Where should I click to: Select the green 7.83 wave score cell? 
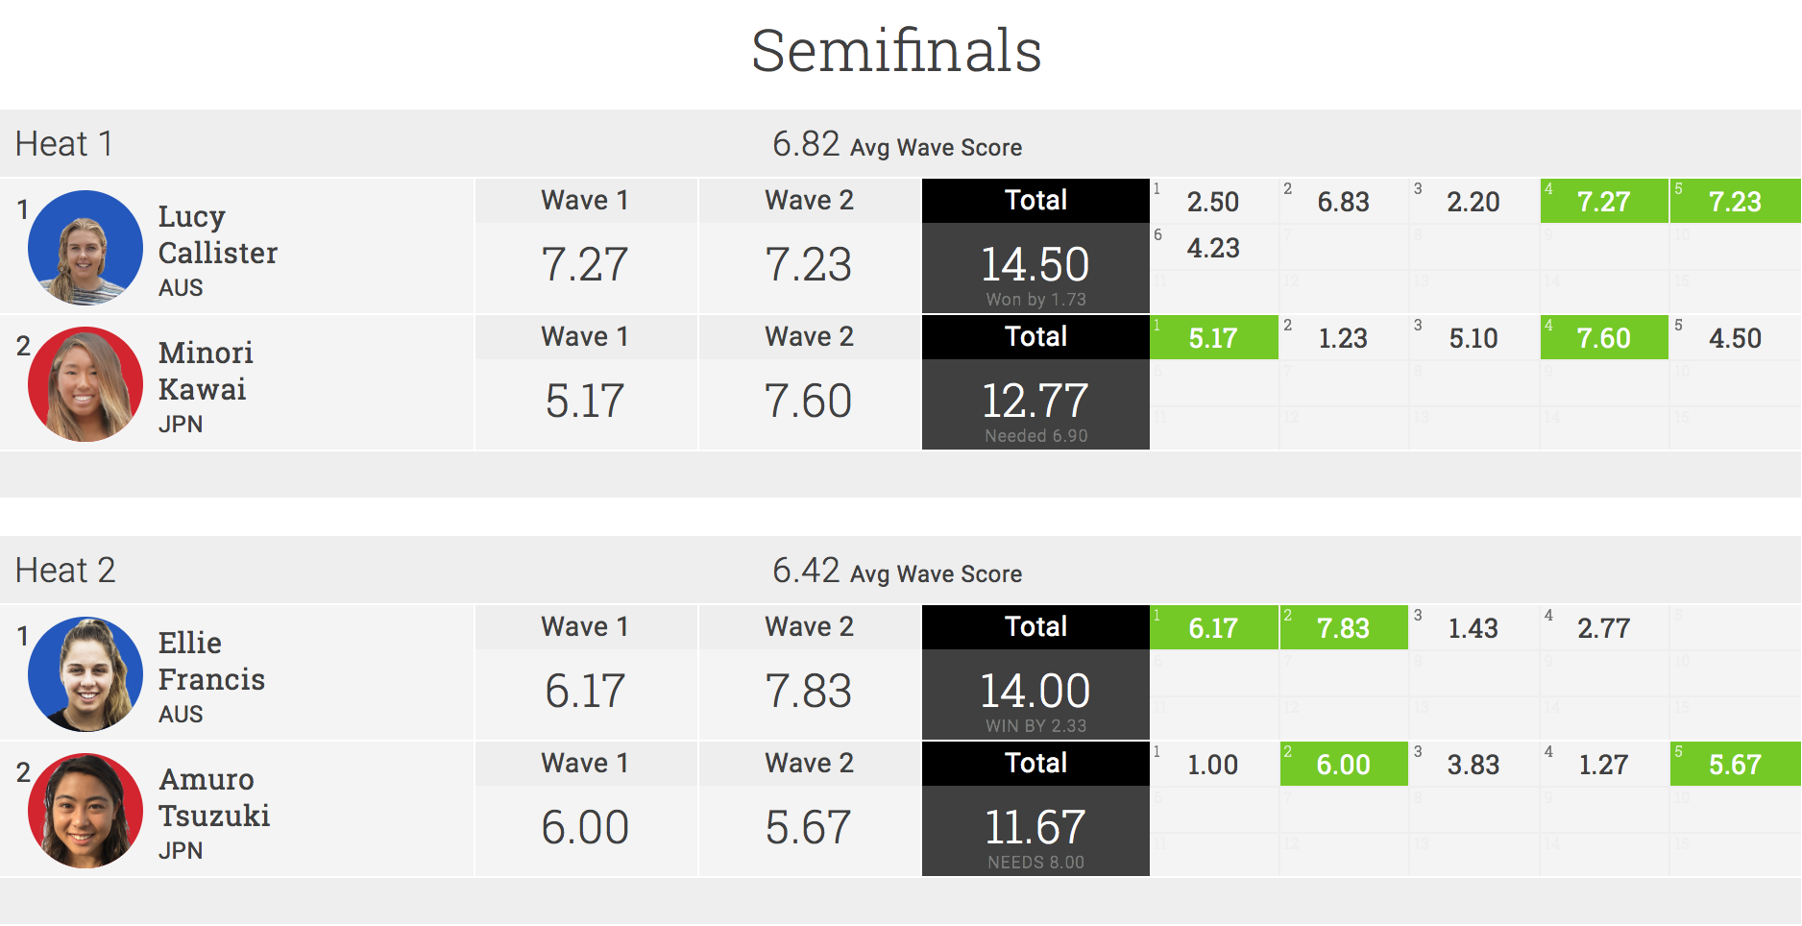[x=1343, y=628]
